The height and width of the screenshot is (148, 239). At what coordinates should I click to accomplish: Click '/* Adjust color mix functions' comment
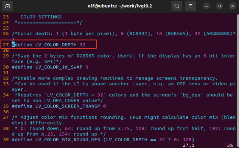[x=54, y=117]
